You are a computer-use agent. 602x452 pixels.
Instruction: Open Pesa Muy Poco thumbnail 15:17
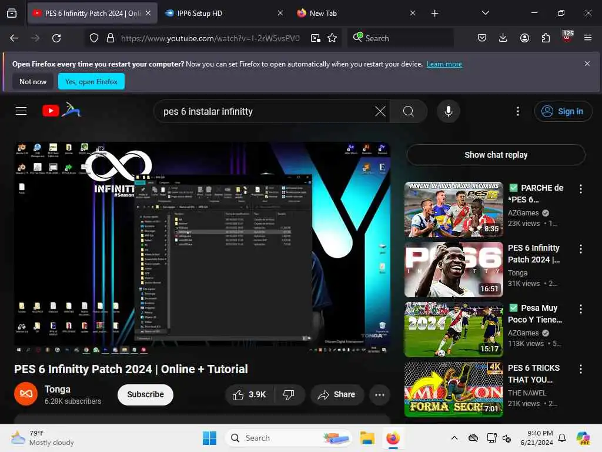pyautogui.click(x=454, y=330)
